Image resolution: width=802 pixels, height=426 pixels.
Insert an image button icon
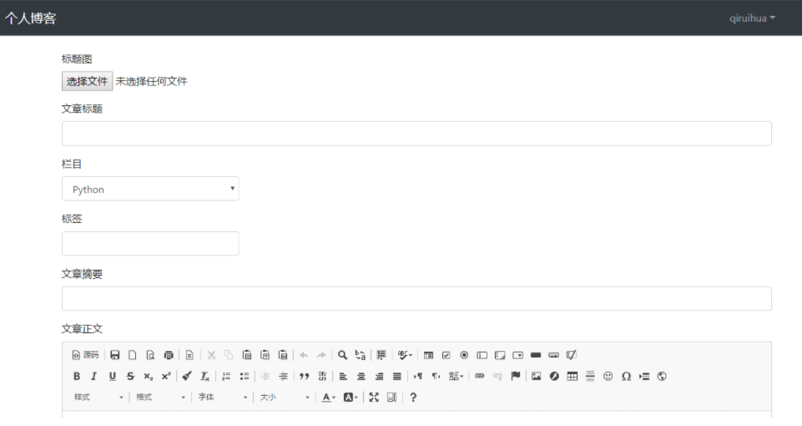pos(553,355)
